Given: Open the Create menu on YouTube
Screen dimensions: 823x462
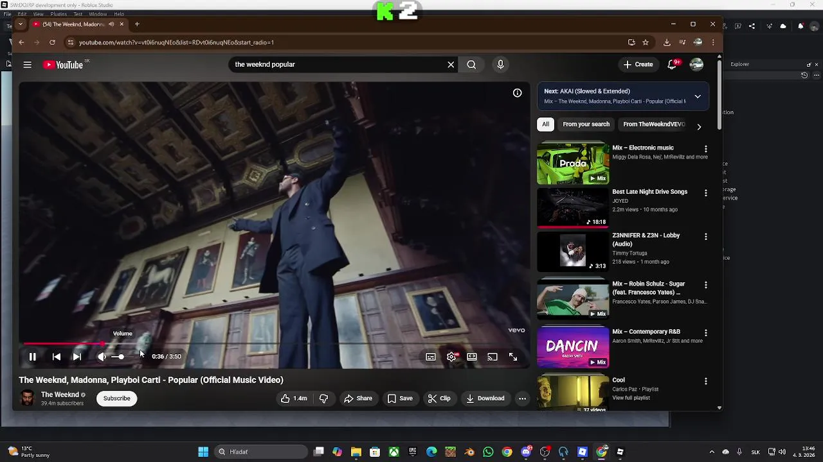Looking at the screenshot, I should [x=638, y=64].
